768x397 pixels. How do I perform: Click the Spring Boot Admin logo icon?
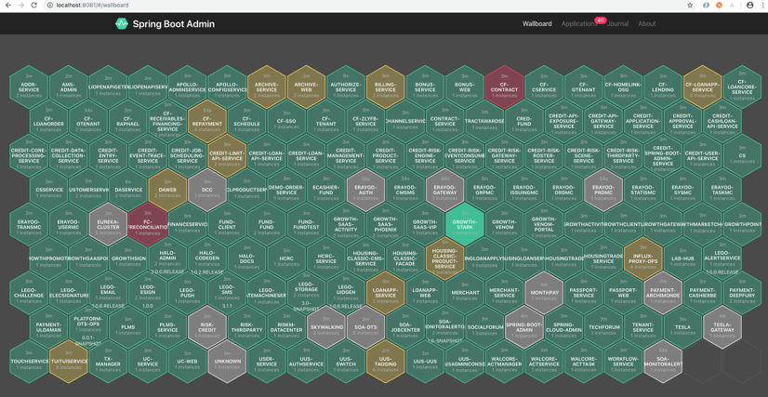tap(121, 23)
